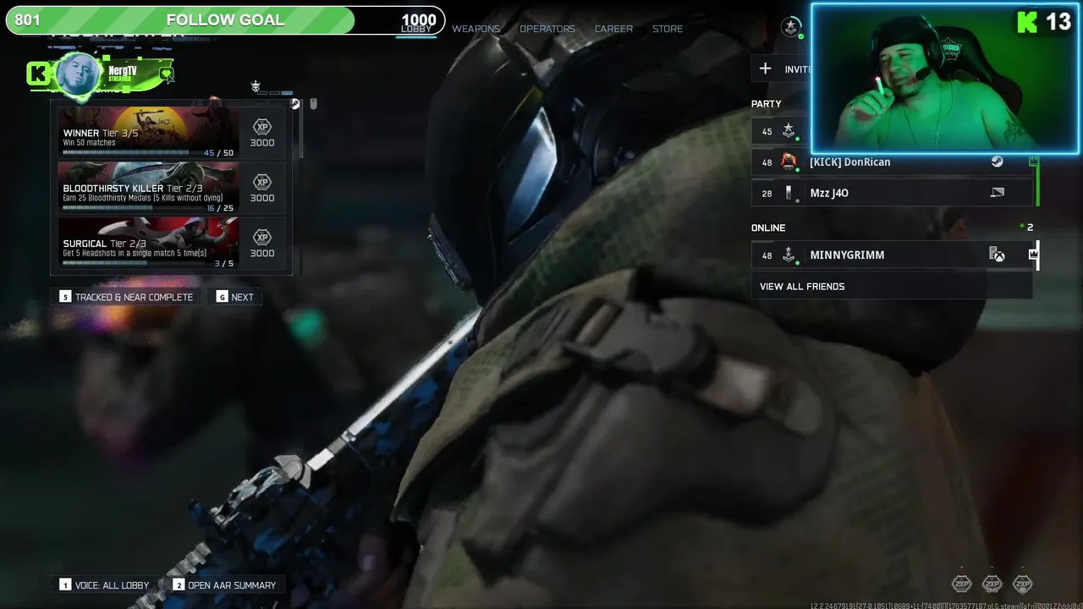Screen dimensions: 1083x609
Task: Click the plus INVITE button
Action: 780,69
